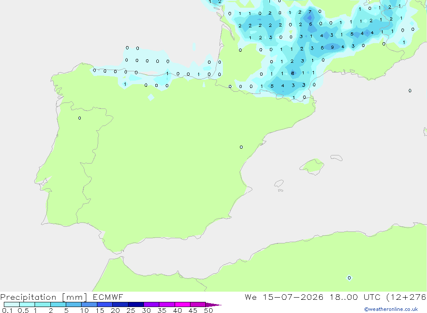Image resolution: width=427 pixels, height=313 pixels.
Task: Select the 1–2 mm legend color box
Action: click(x=42, y=304)
